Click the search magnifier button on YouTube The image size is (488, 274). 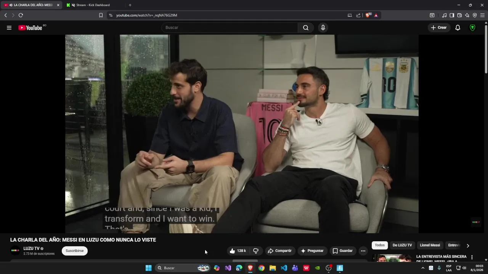[x=306, y=28]
